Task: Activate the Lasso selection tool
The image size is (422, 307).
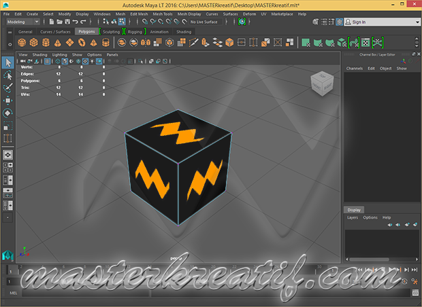Action: (7, 75)
